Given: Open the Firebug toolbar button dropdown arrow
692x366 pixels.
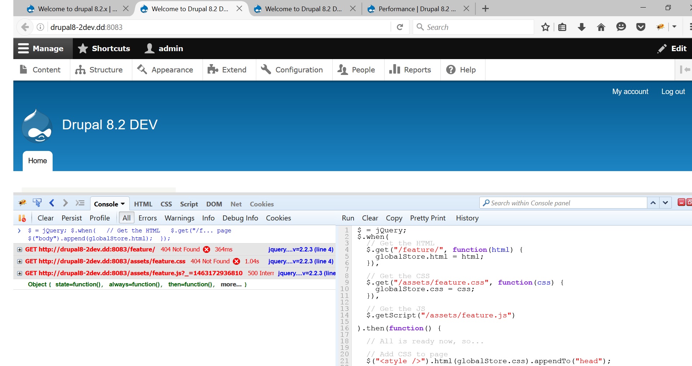Looking at the screenshot, I should click(x=674, y=27).
